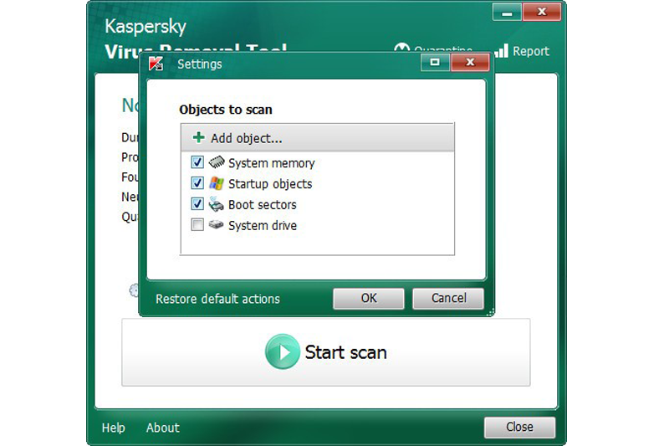Click Add object... in the scan list
This screenshot has height=446, width=669.
click(x=318, y=138)
